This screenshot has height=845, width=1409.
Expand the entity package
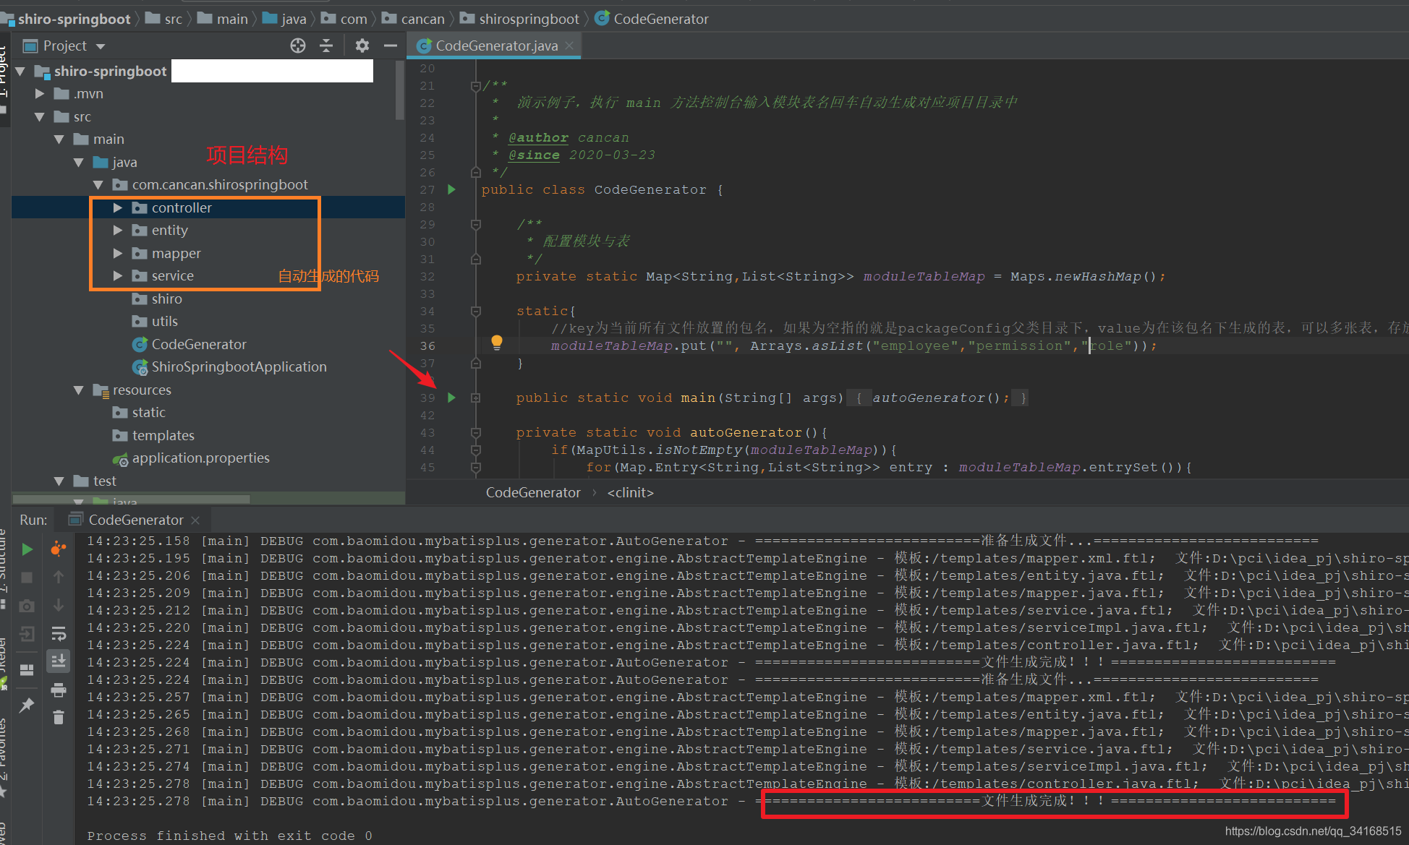(x=119, y=230)
